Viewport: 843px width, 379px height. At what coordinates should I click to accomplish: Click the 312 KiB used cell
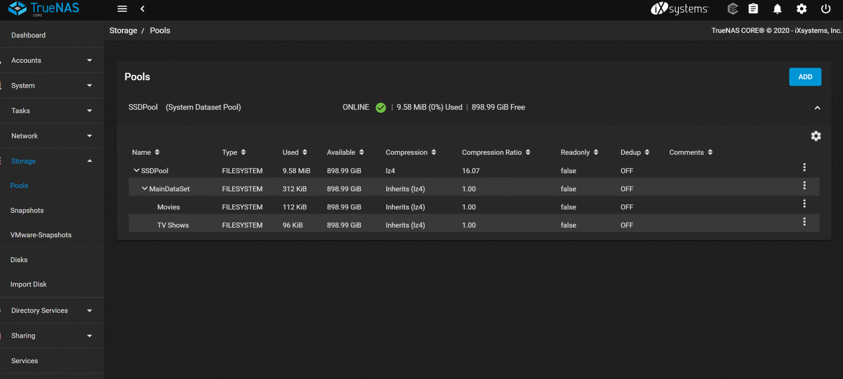(295, 189)
